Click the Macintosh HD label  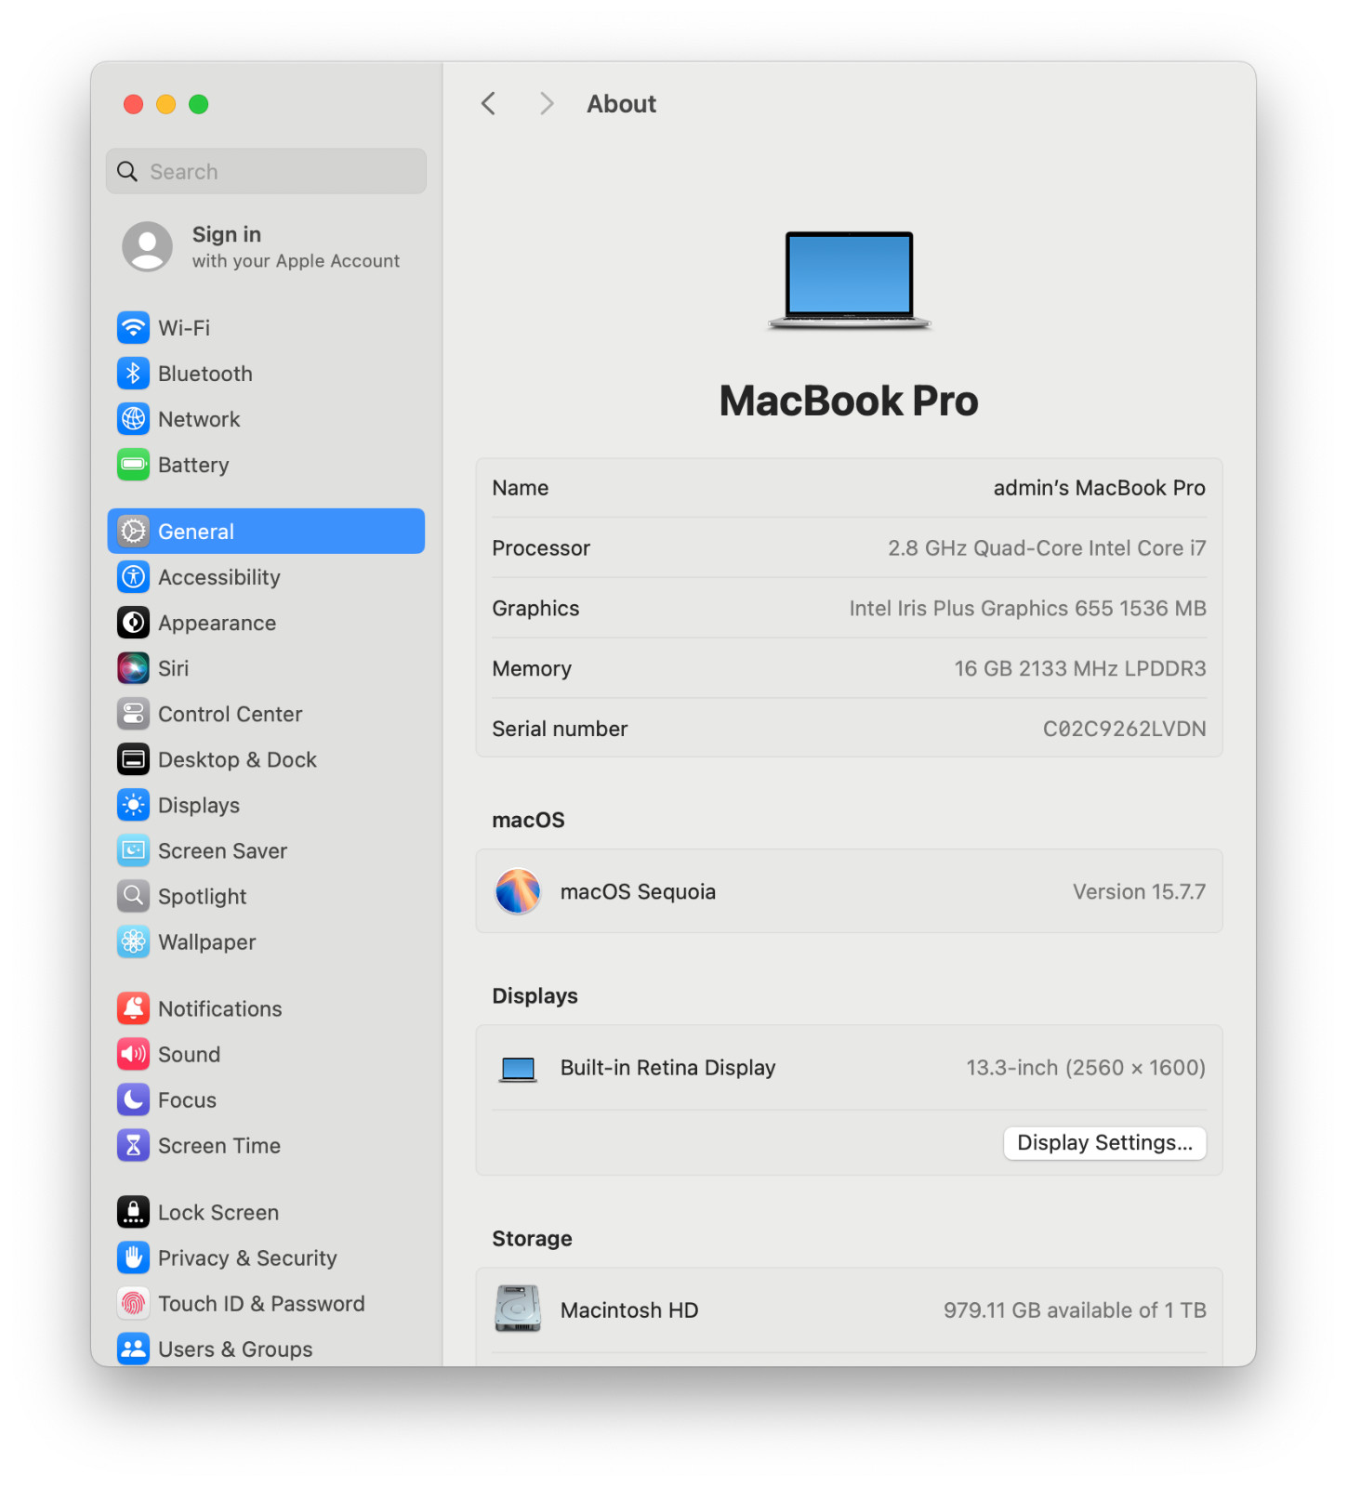[629, 1309]
